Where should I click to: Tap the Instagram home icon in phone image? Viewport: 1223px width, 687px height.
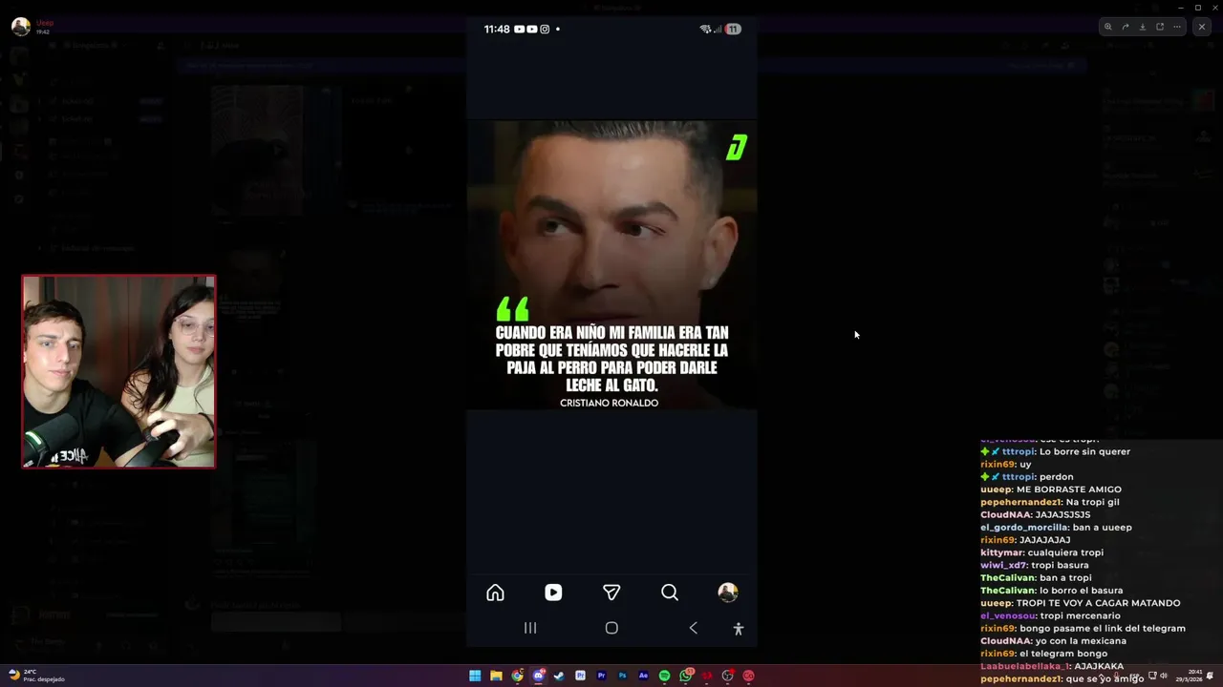[x=495, y=593]
